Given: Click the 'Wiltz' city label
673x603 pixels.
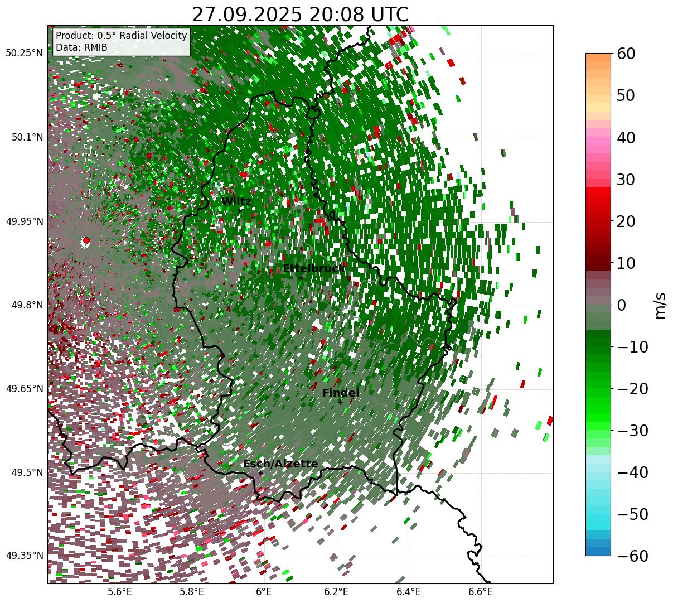Looking at the screenshot, I should pyautogui.click(x=236, y=202).
